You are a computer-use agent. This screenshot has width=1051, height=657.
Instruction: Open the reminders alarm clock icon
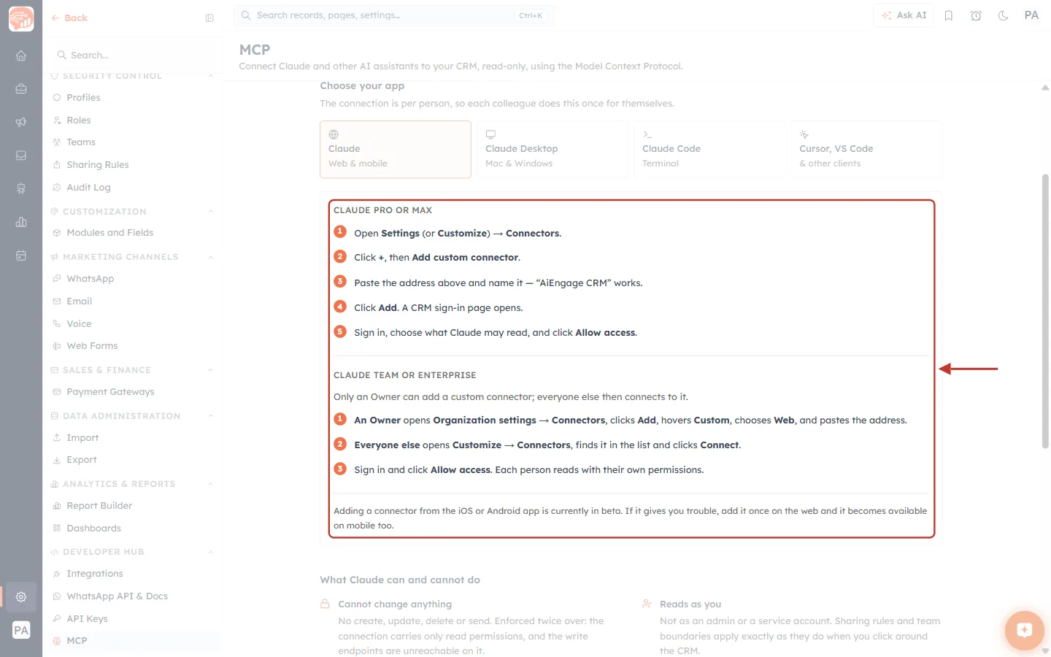(x=976, y=15)
